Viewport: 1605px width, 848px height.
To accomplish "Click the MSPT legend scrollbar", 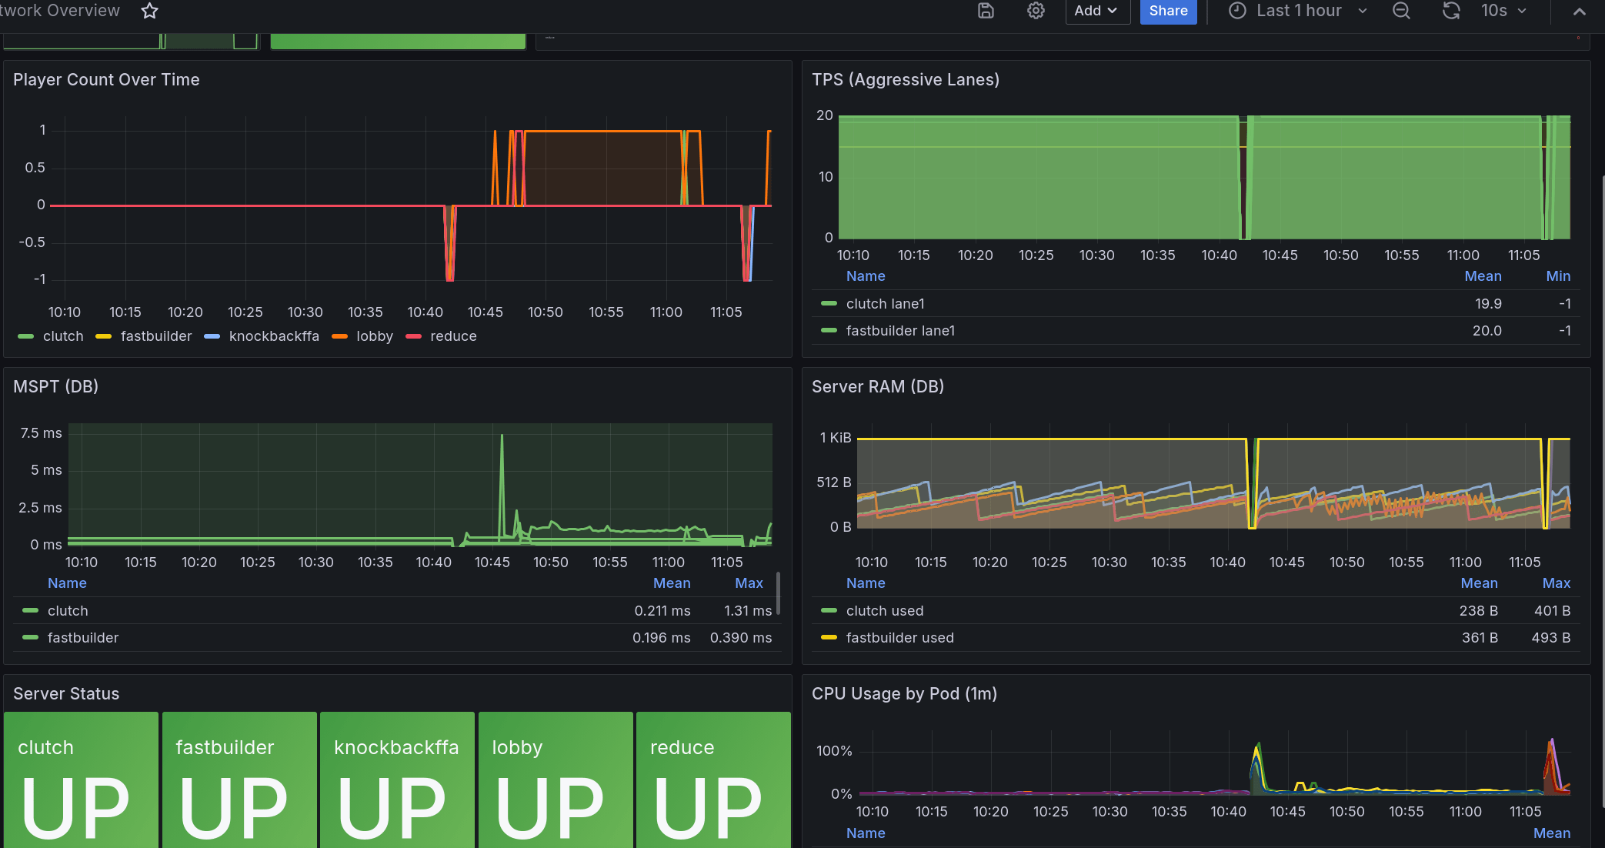I will pos(778,593).
